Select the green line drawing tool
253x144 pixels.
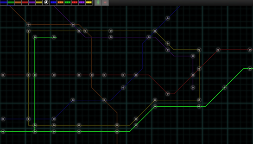click(10, 3)
